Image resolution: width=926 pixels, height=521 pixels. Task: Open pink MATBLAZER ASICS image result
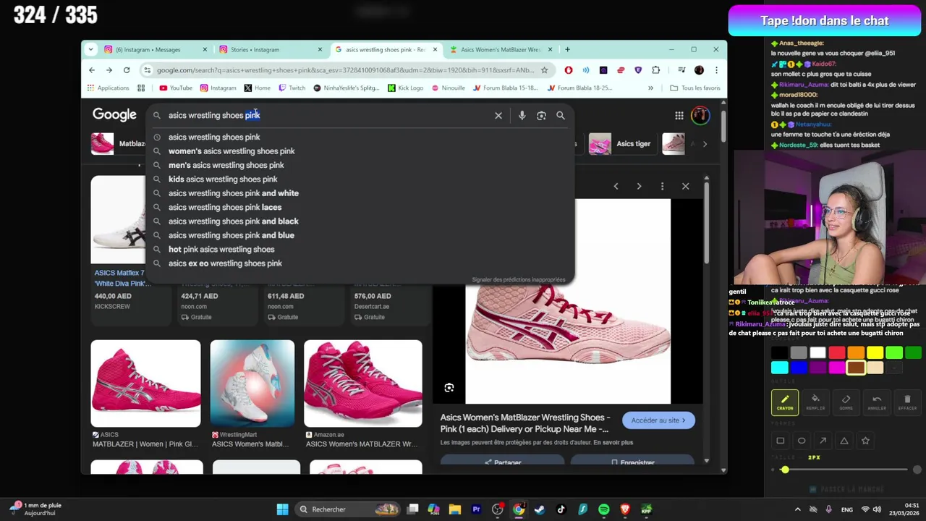[x=145, y=384]
